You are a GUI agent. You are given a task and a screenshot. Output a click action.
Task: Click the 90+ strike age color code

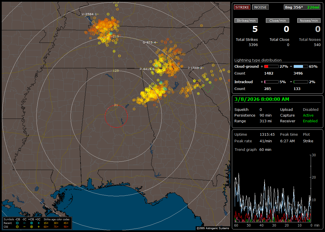pos(66,227)
